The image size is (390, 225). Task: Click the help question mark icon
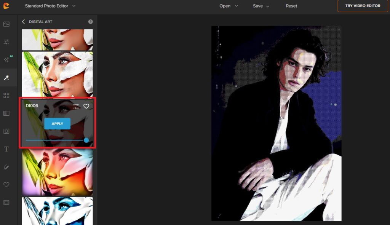click(x=91, y=22)
